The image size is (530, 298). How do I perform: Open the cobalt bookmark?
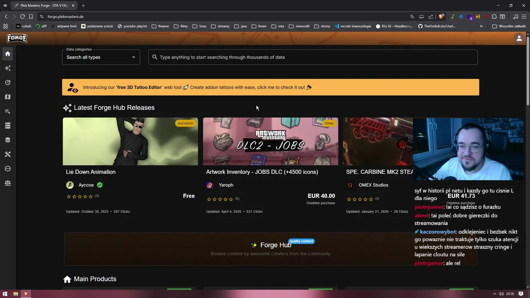23,26
